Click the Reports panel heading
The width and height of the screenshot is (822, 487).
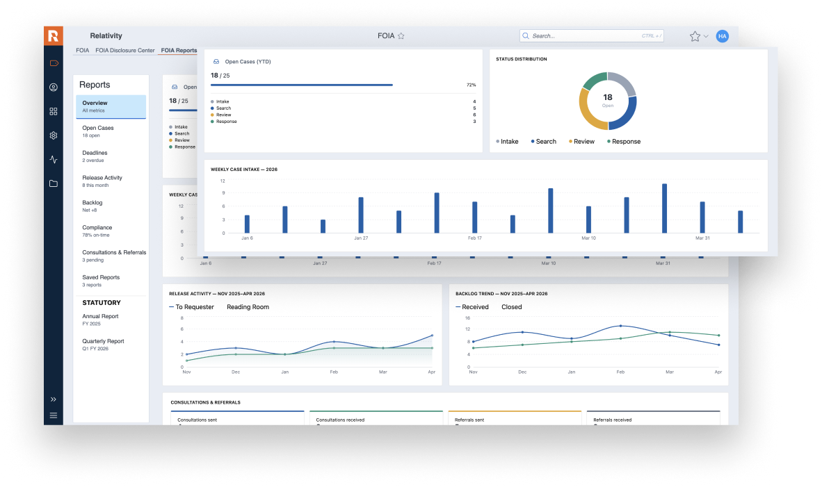coord(95,85)
